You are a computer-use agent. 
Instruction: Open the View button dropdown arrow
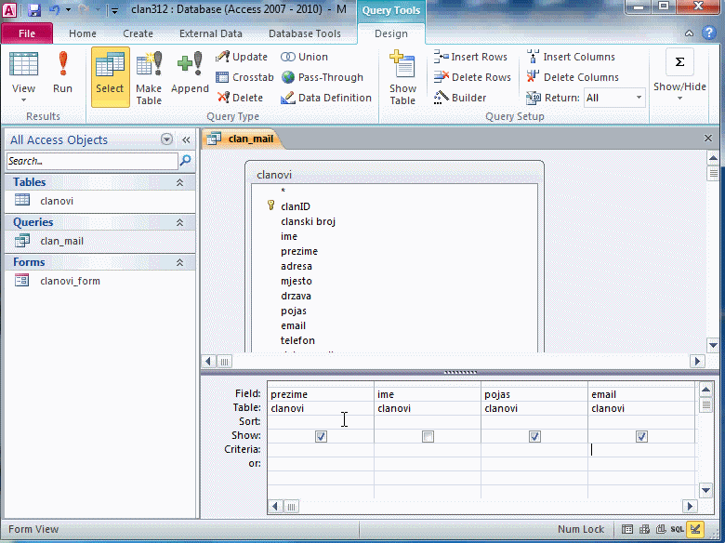(x=24, y=100)
